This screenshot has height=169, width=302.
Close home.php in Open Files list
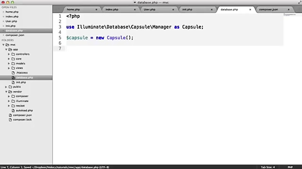3,12
